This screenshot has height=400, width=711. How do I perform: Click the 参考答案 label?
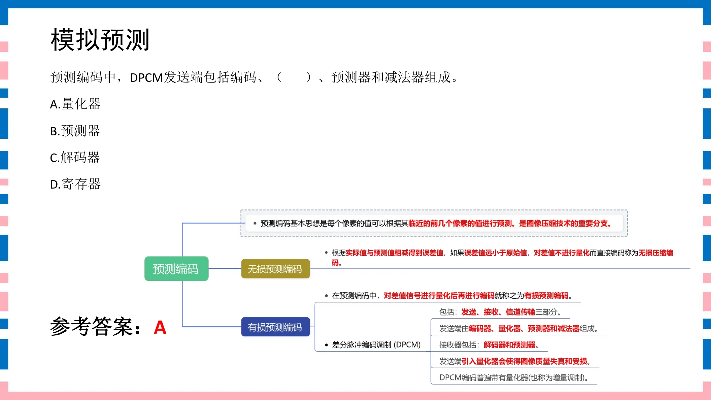pos(96,327)
